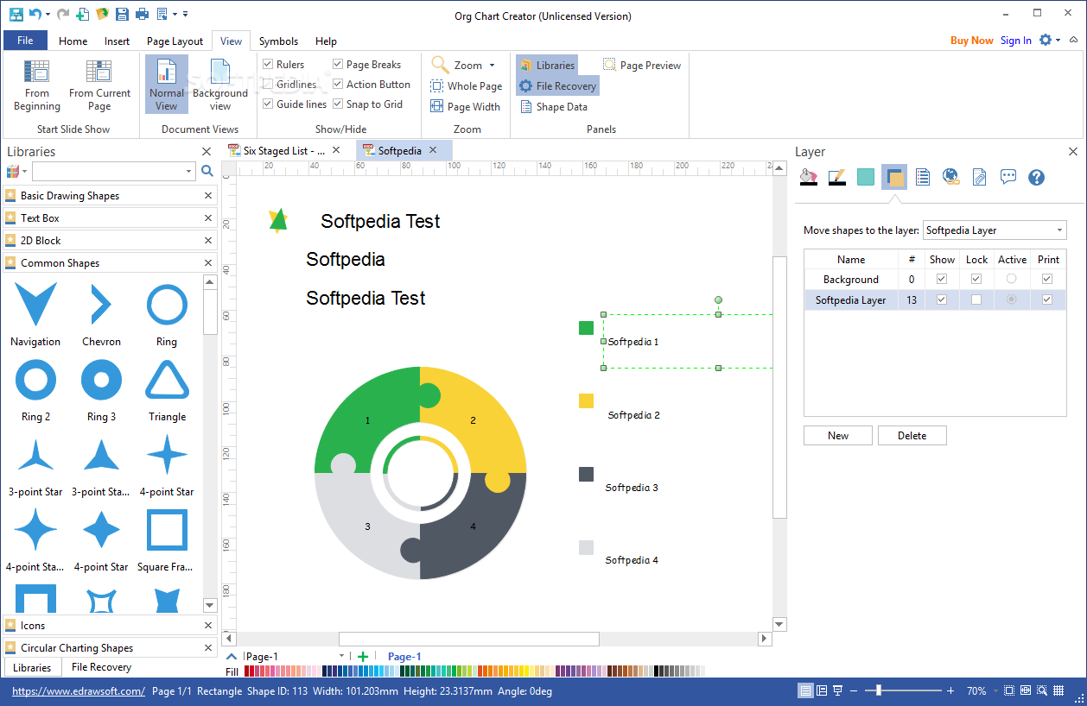Open the Comment speech bubble panel icon
The image size is (1087, 706).
point(1008,177)
